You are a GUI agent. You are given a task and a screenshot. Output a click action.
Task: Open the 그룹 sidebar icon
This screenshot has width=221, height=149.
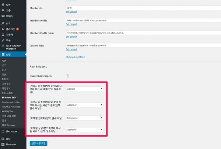[x=3, y=10]
